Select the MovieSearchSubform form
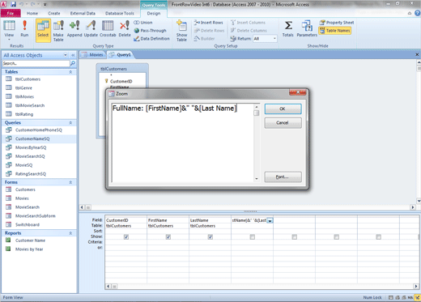 (35, 216)
